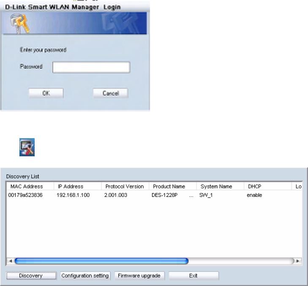
Task: Click the Protocol Version column header
Action: pos(125,186)
